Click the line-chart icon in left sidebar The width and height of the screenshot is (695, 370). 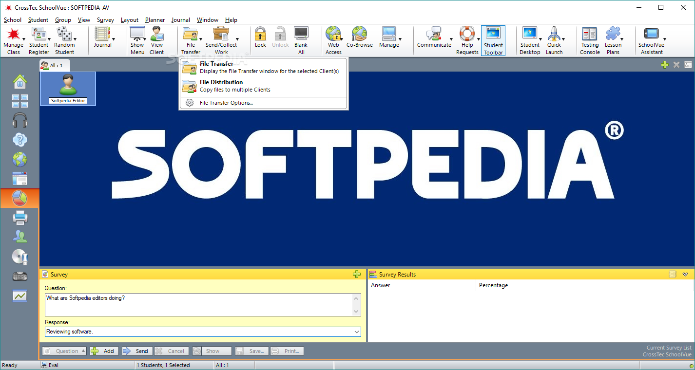[20, 296]
